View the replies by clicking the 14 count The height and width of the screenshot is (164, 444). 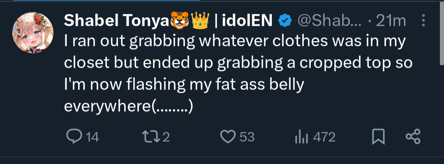(x=92, y=137)
